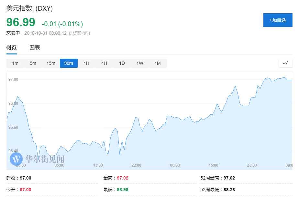This screenshot has height=198, width=298.
Task: Select the 1m timeframe
Action: (15, 63)
